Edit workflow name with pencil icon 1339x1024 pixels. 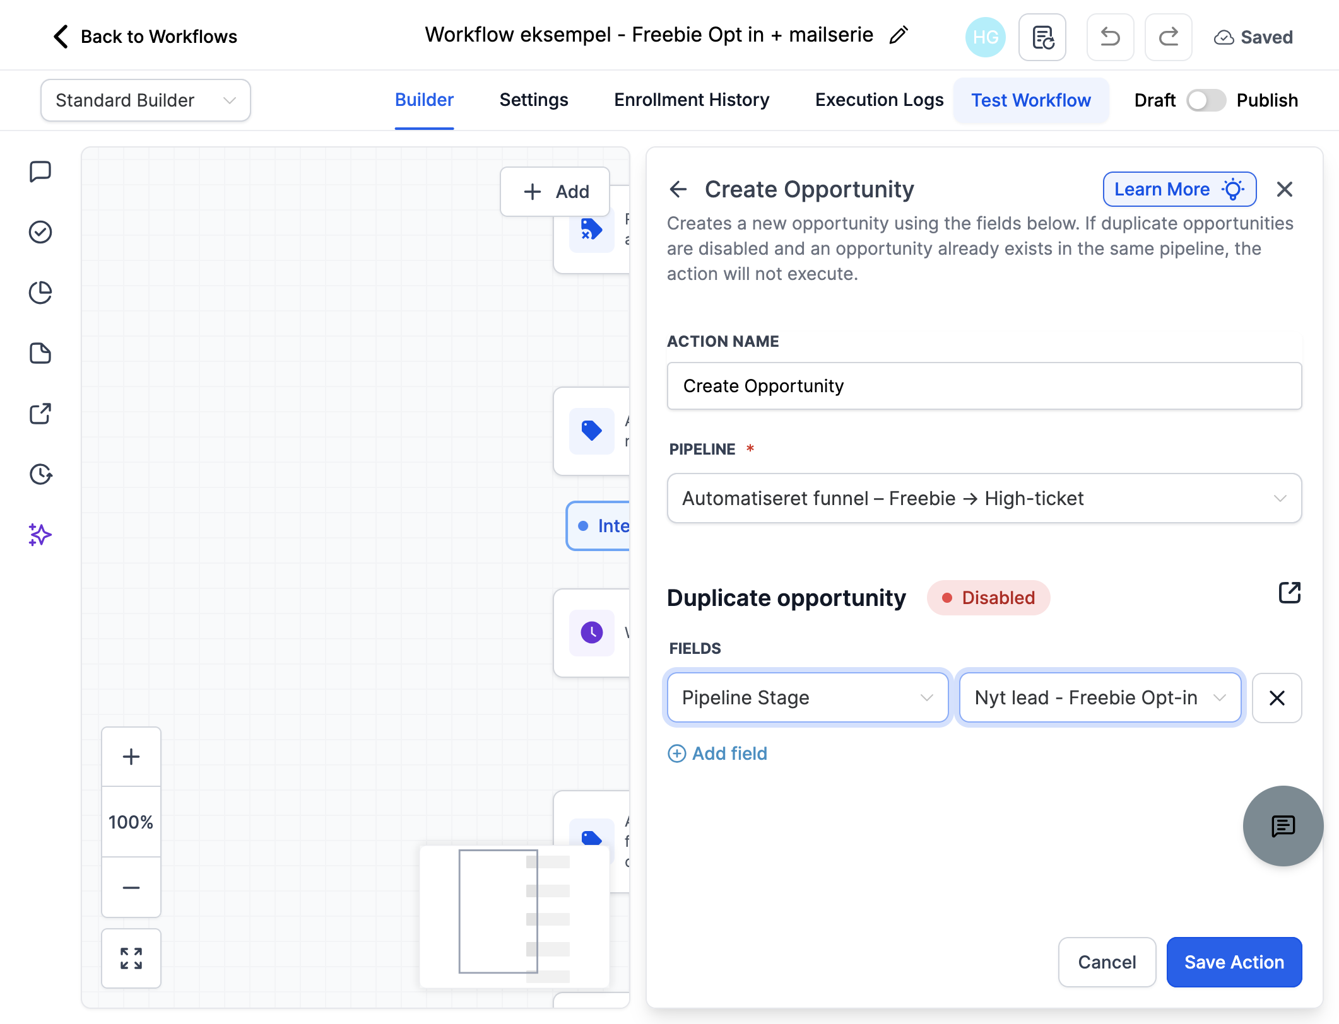pos(899,35)
